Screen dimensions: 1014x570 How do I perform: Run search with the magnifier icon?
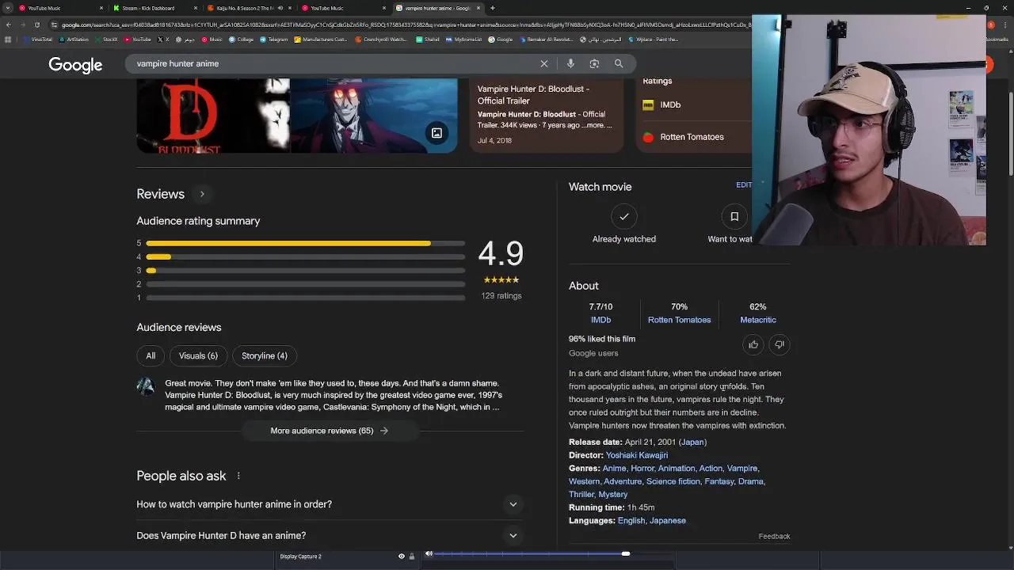(619, 63)
